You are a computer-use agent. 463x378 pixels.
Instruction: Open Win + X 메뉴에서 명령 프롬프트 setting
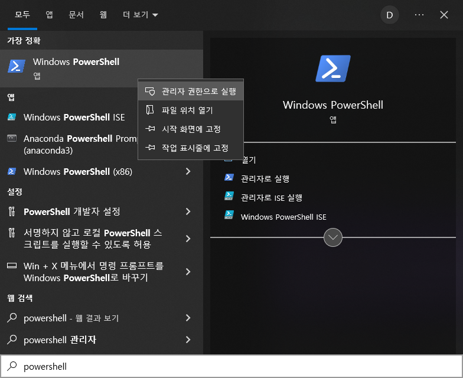(93, 272)
